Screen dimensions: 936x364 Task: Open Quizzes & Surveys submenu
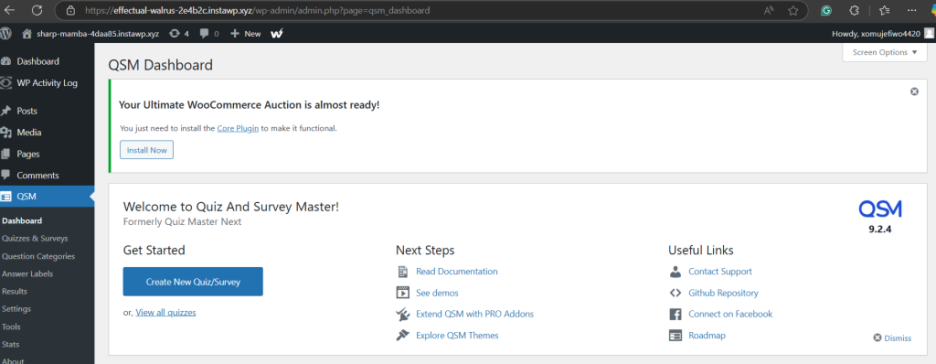pos(35,238)
